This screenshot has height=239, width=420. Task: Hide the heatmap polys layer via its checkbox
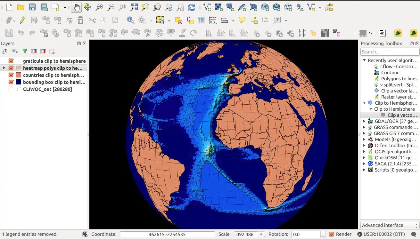(11, 68)
